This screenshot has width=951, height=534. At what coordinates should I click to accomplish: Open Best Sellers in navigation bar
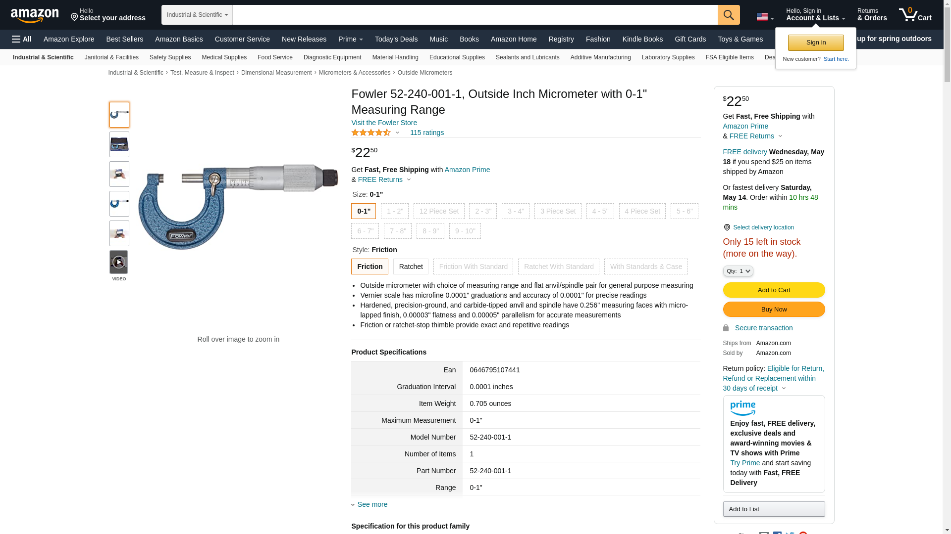tap(124, 39)
